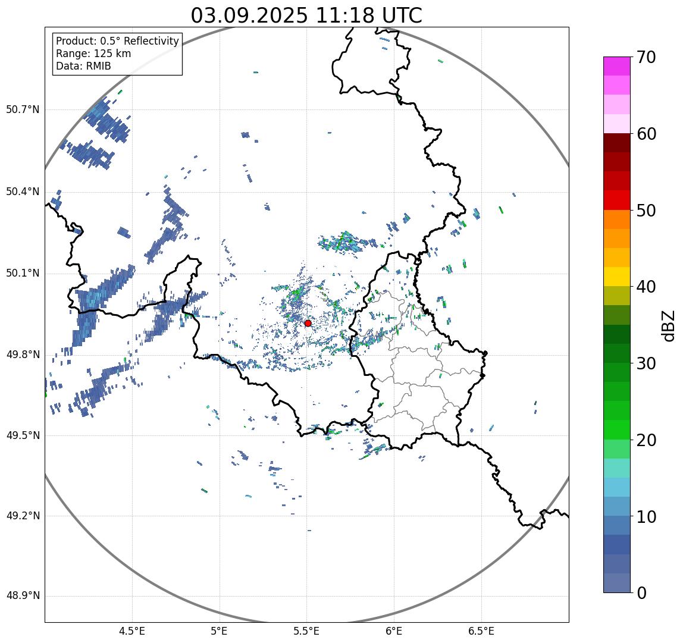Viewport: 683px width, 643px height.
Task: Click the turquoise colorbar band below 20
Action: coord(617,468)
